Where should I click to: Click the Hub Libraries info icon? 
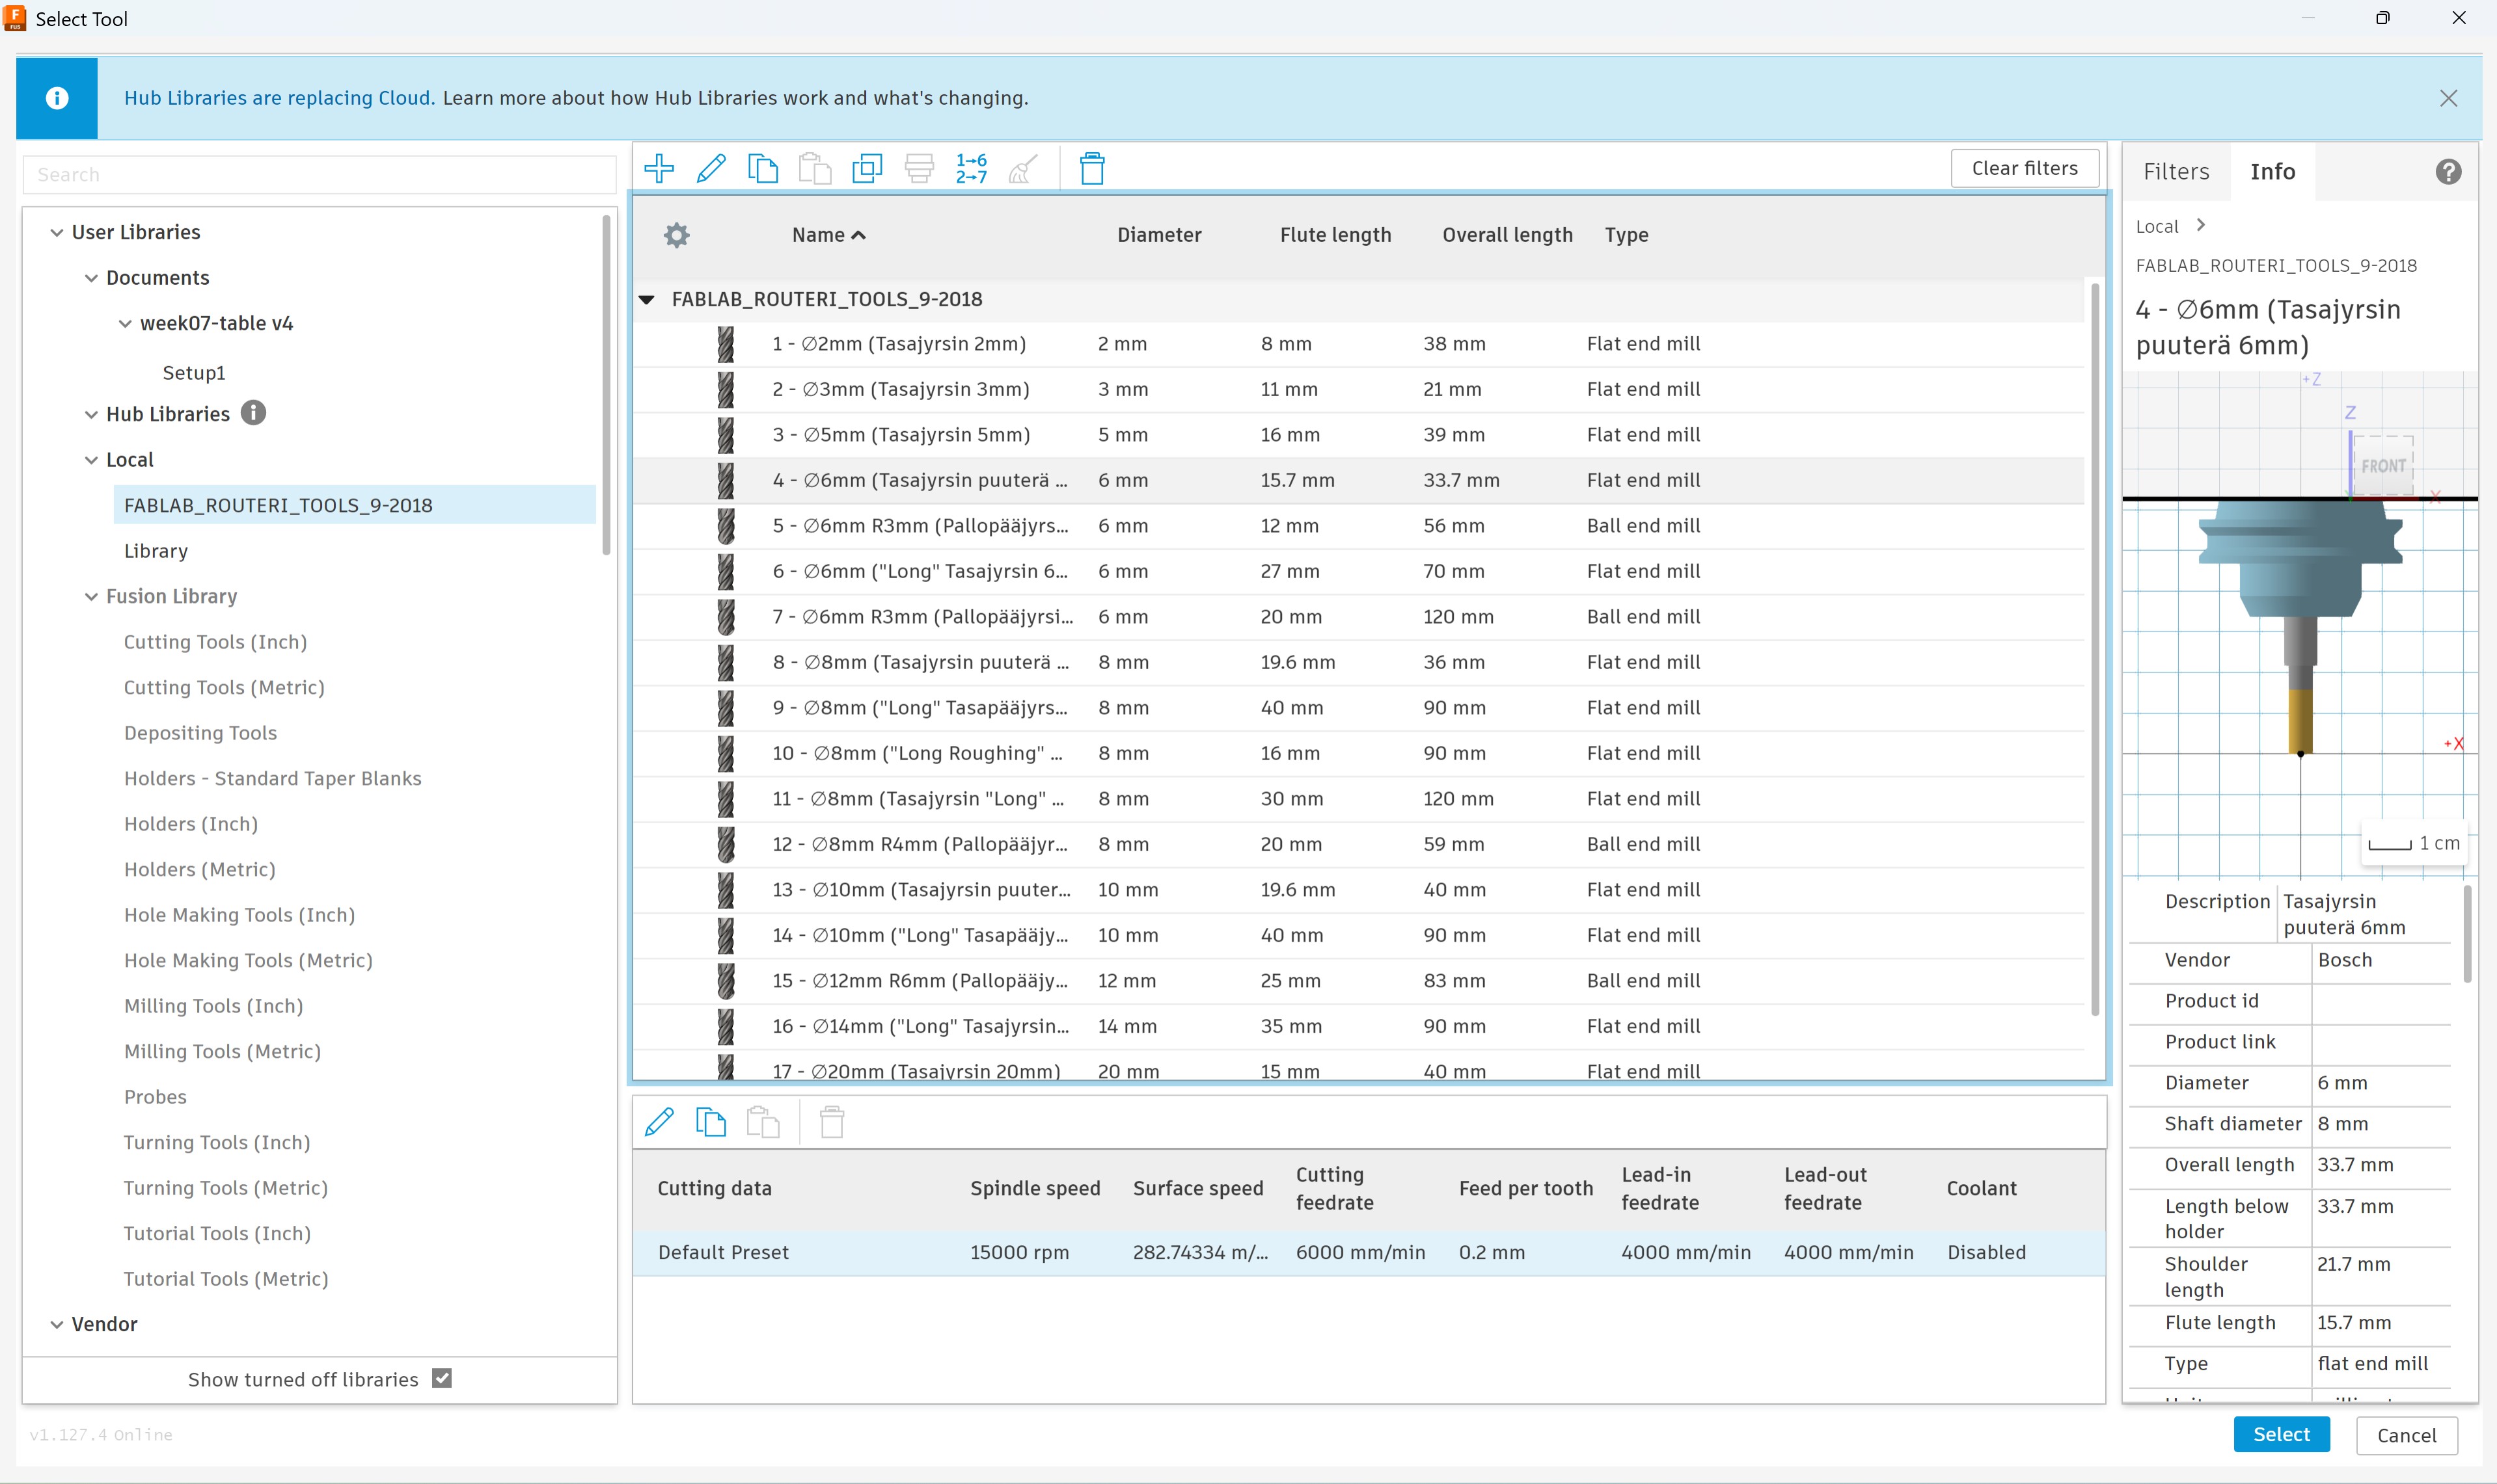tap(254, 413)
